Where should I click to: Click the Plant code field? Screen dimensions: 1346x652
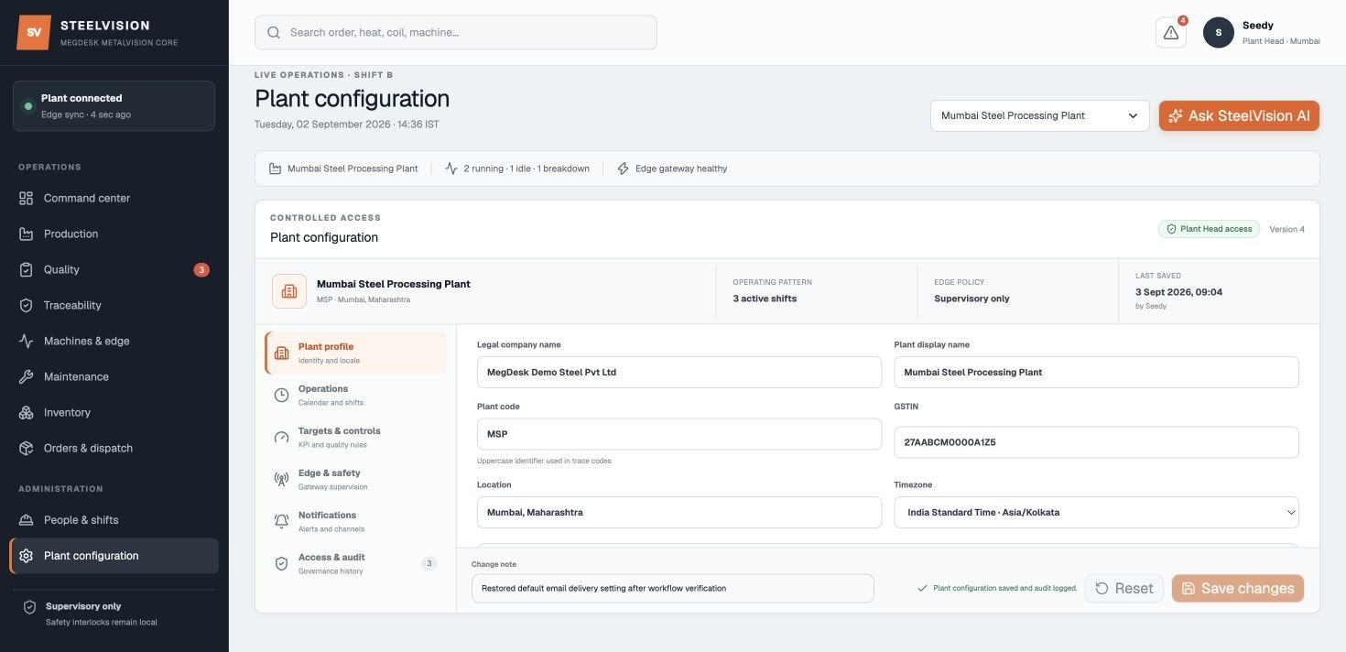pos(678,434)
